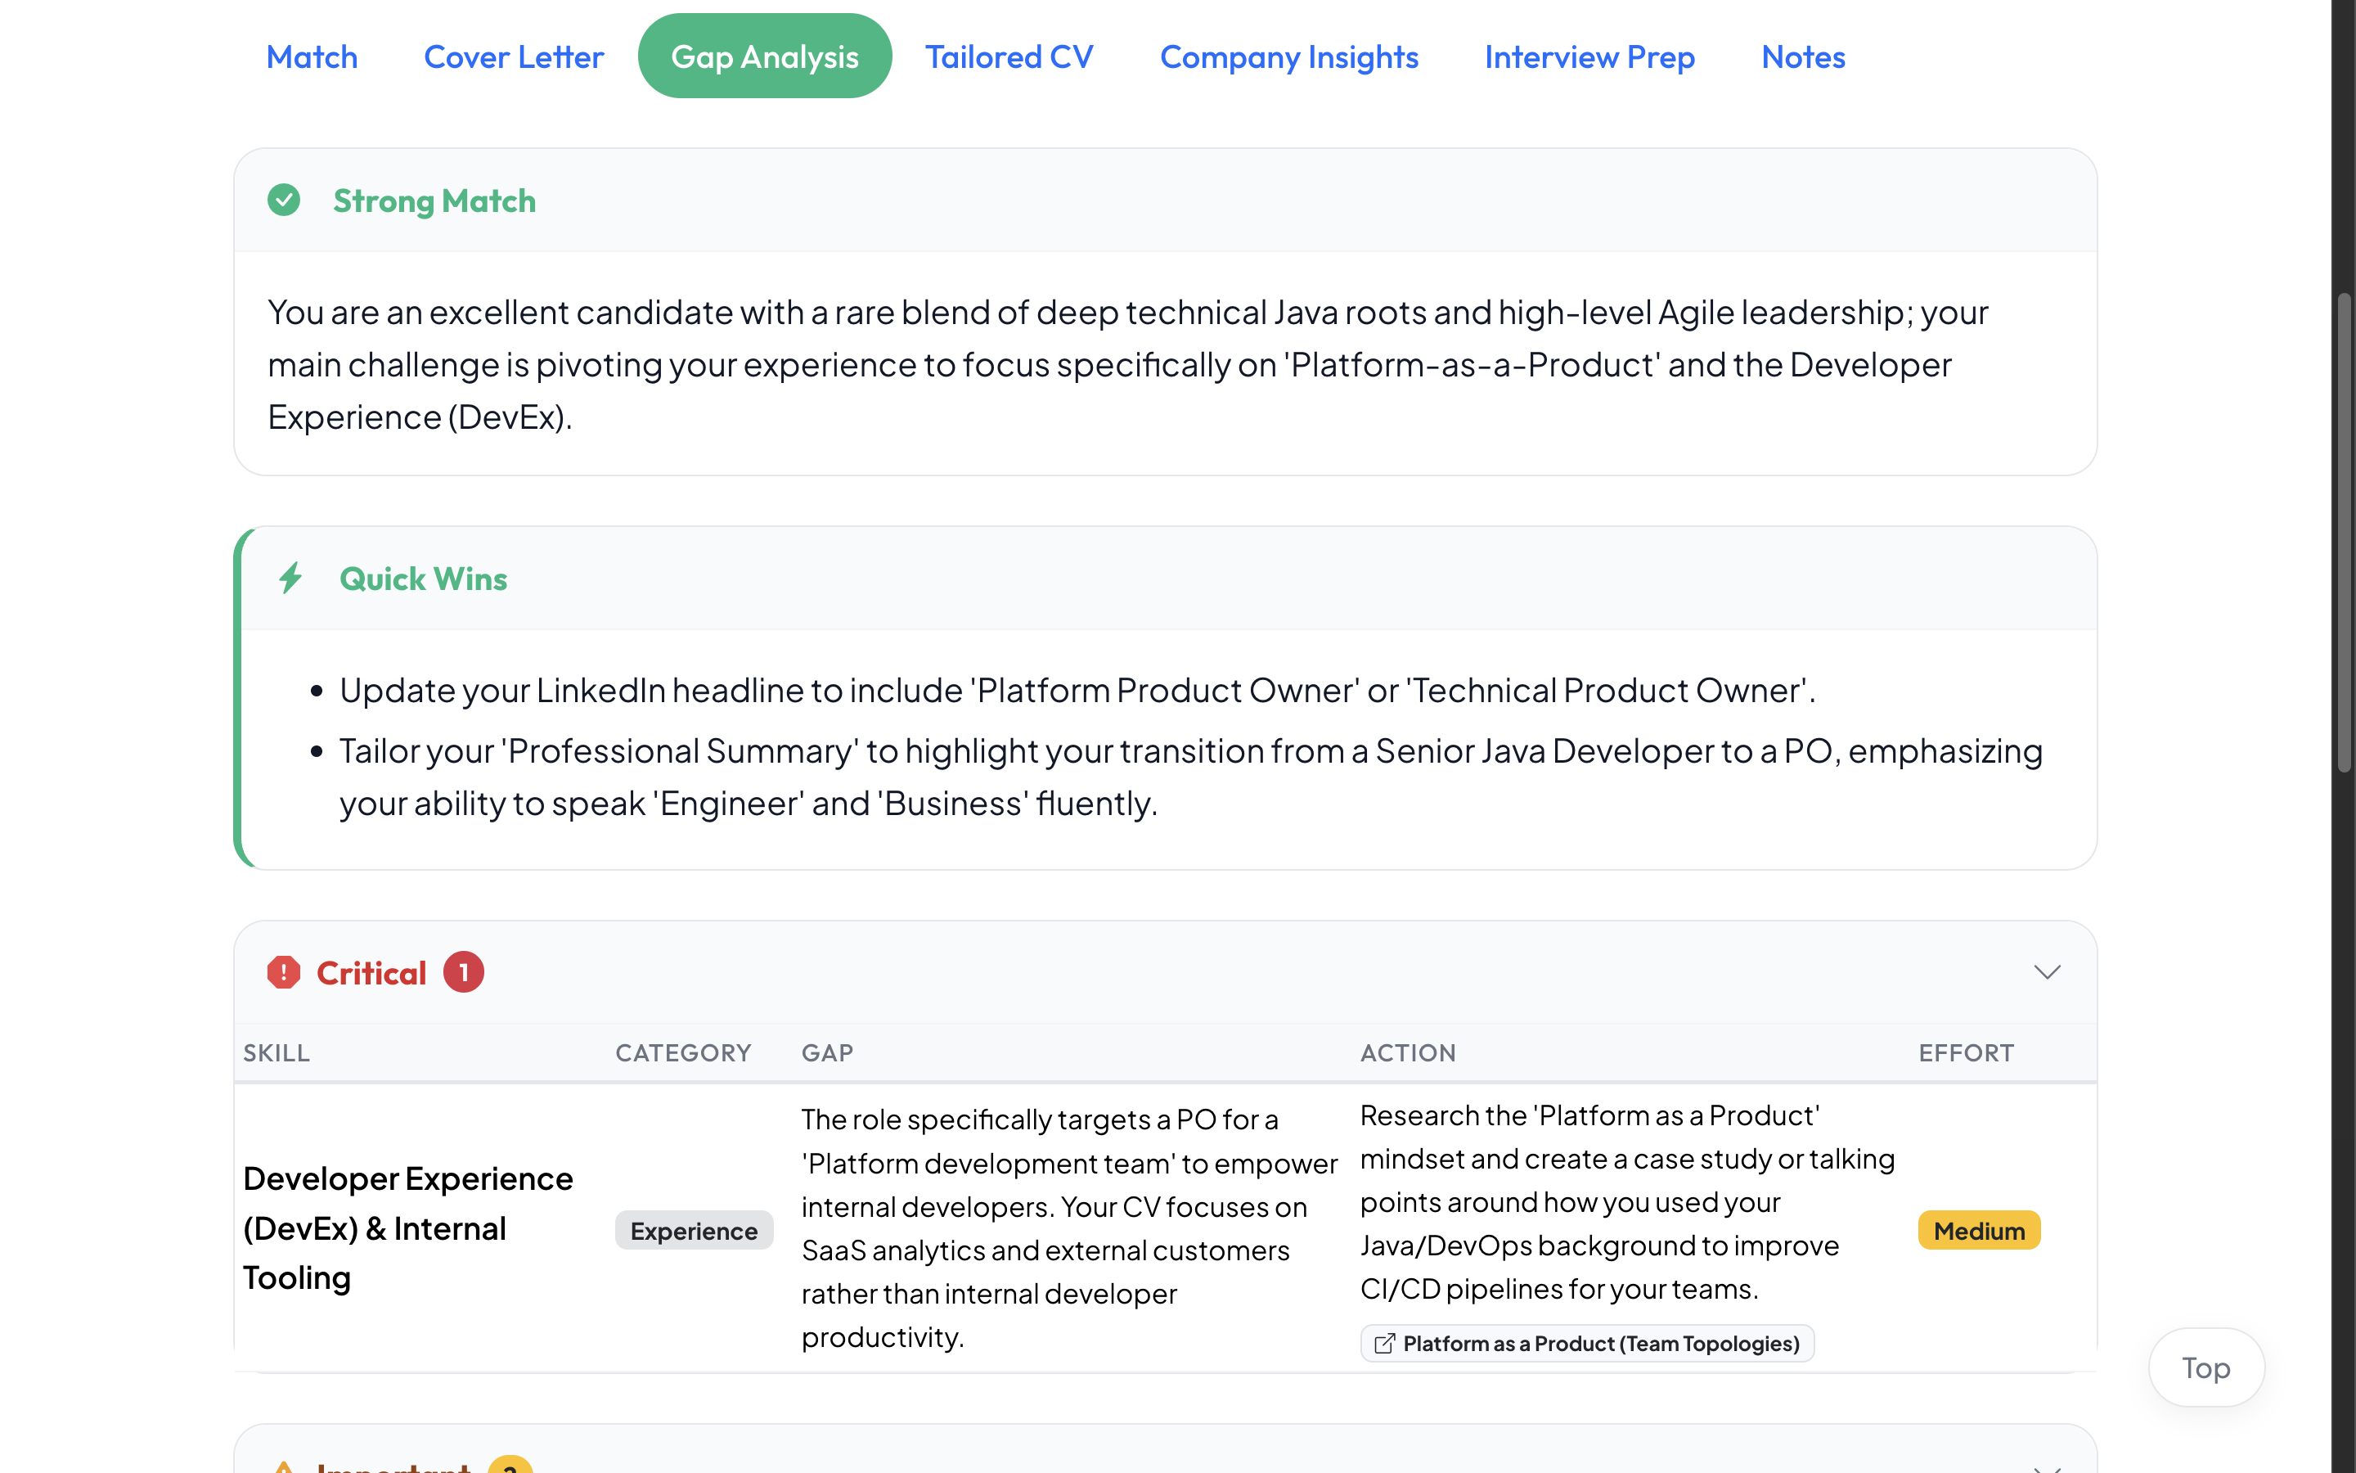Click the red Critical alert icon

tap(283, 972)
